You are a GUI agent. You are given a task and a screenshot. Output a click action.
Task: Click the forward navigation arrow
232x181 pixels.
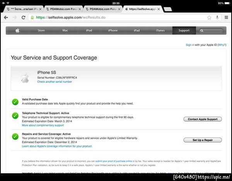pyautogui.click(x=15, y=18)
